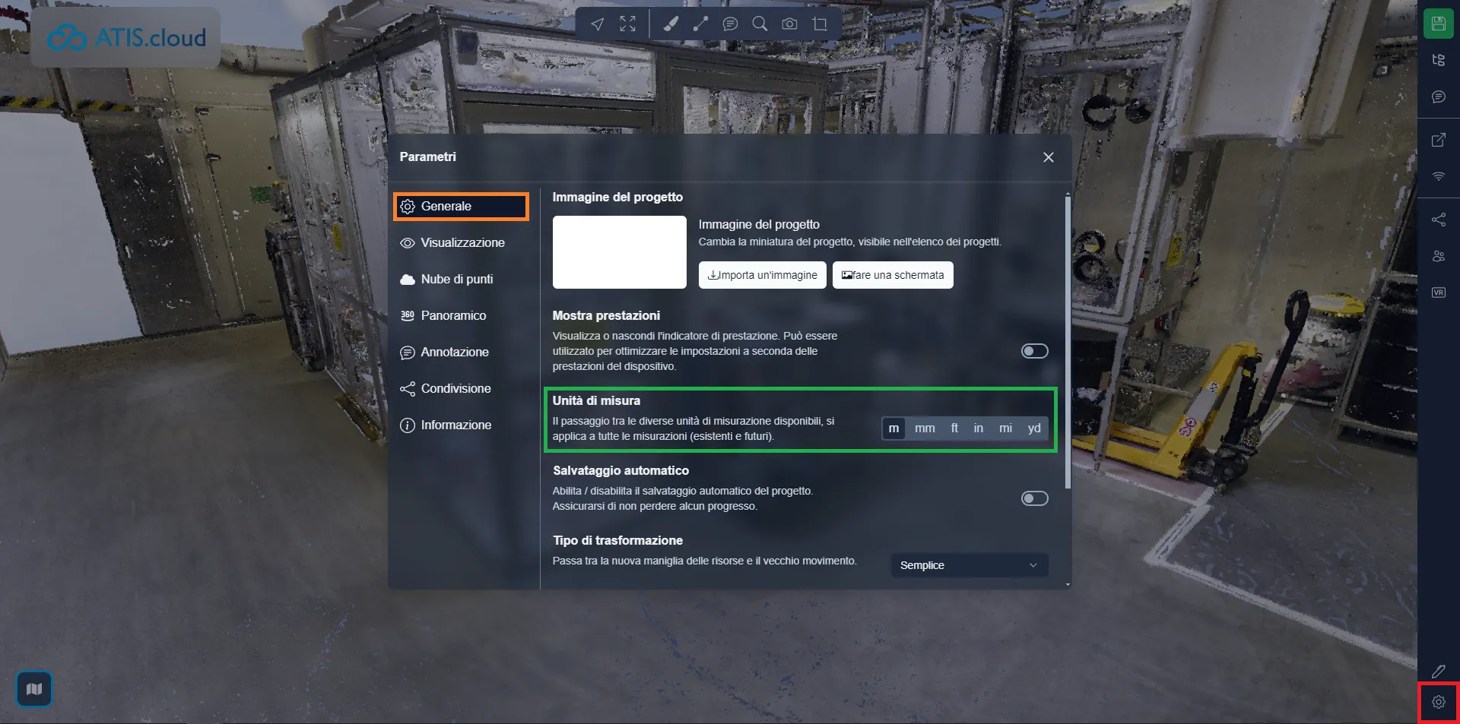Select miles (mi) unit
The image size is (1460, 724).
point(1005,428)
